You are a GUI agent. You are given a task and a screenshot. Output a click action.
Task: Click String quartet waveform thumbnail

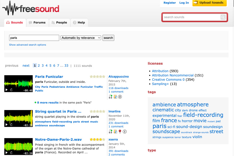(x=18, y=118)
